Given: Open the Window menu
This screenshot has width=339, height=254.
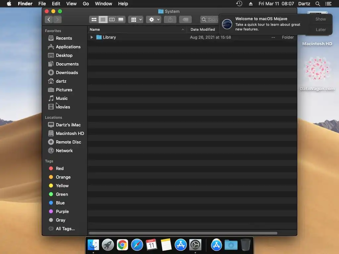Looking at the screenshot, I should click(x=104, y=4).
